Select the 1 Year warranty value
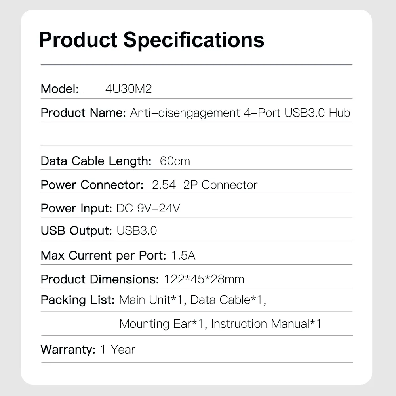Image resolution: width=396 pixels, height=396 pixels. [118, 350]
